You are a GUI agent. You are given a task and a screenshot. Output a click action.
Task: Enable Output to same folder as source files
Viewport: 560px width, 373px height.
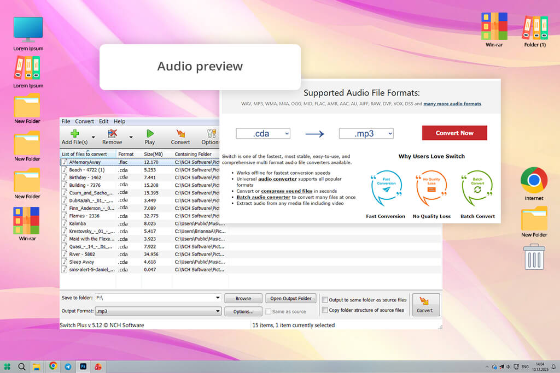(x=325, y=300)
